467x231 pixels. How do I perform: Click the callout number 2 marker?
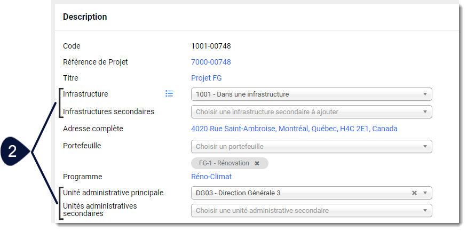pos(14,152)
